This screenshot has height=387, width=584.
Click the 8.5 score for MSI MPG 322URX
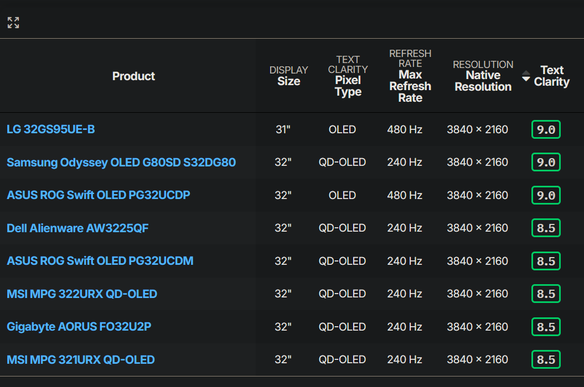[546, 294]
